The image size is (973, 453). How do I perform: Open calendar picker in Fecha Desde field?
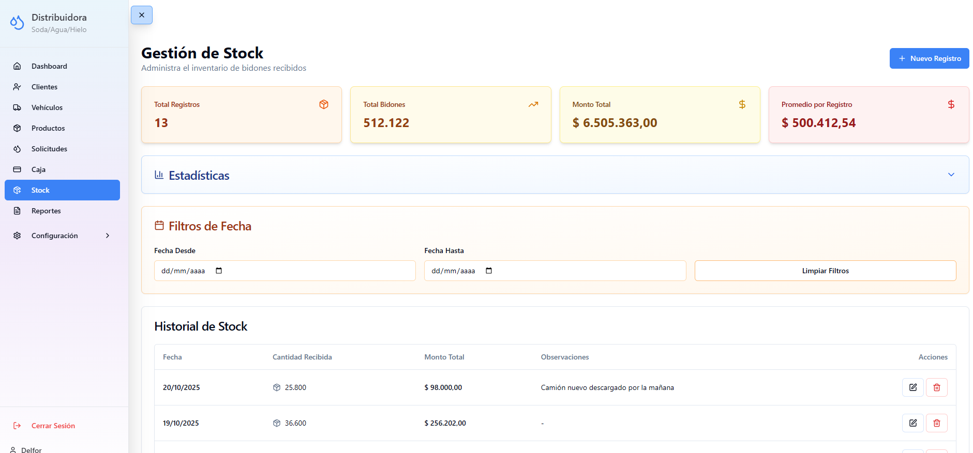[219, 271]
